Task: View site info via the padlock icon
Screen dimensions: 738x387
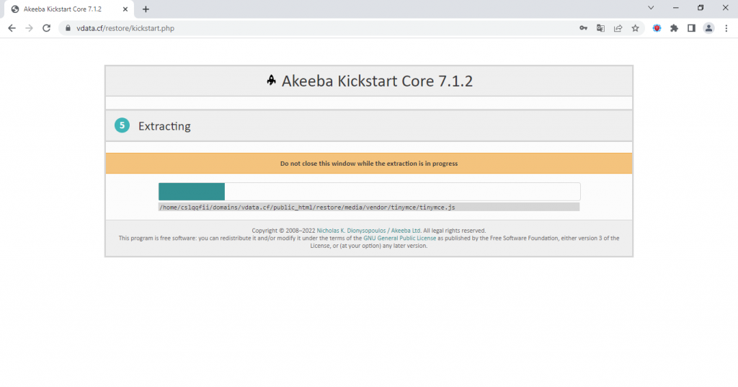Action: coord(68,29)
